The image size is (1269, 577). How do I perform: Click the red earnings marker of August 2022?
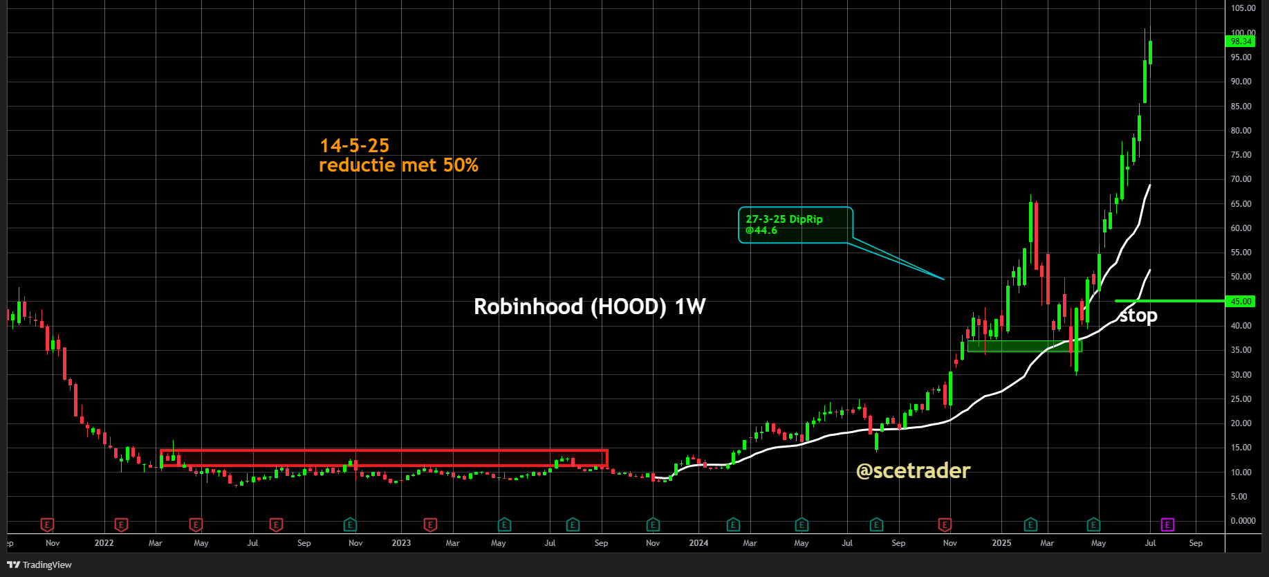pyautogui.click(x=276, y=525)
